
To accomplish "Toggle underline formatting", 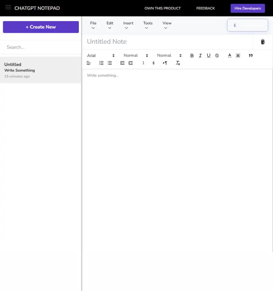I will coord(209,56).
